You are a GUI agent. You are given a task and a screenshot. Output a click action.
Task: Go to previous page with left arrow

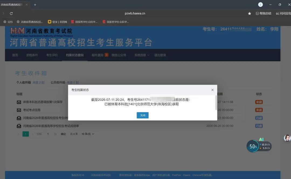[x=18, y=134]
